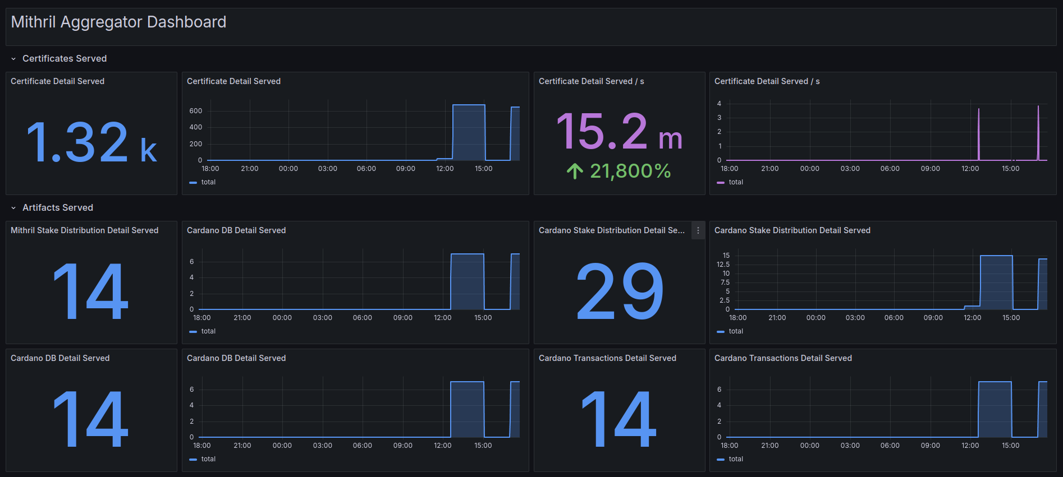This screenshot has height=477, width=1063.
Task: Click the 15.2 m stat value
Action: [619, 131]
